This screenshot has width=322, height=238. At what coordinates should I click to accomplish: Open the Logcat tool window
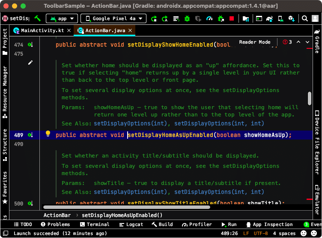131,224
